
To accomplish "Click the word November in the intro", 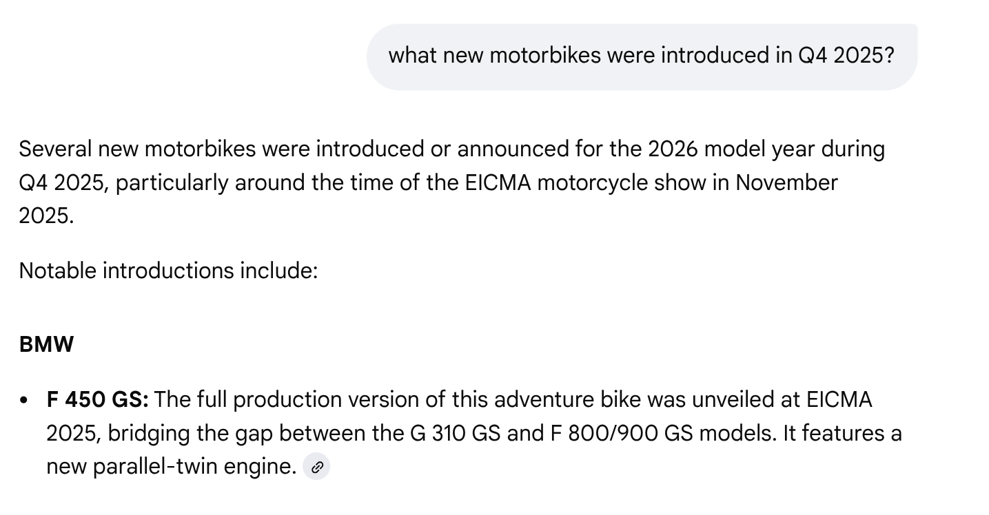I will coord(786,182).
